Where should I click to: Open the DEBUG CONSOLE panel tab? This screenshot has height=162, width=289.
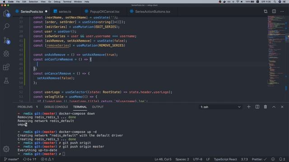[56, 107]
